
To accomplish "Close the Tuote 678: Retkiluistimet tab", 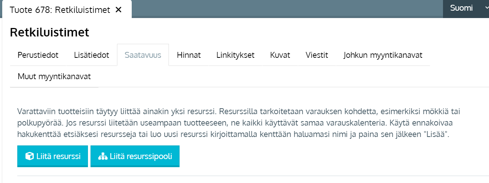I will 118,10.
